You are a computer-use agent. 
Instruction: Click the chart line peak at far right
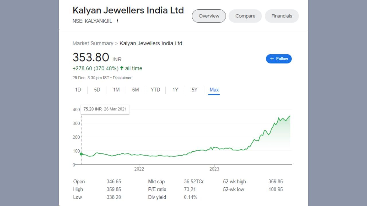[x=290, y=116]
